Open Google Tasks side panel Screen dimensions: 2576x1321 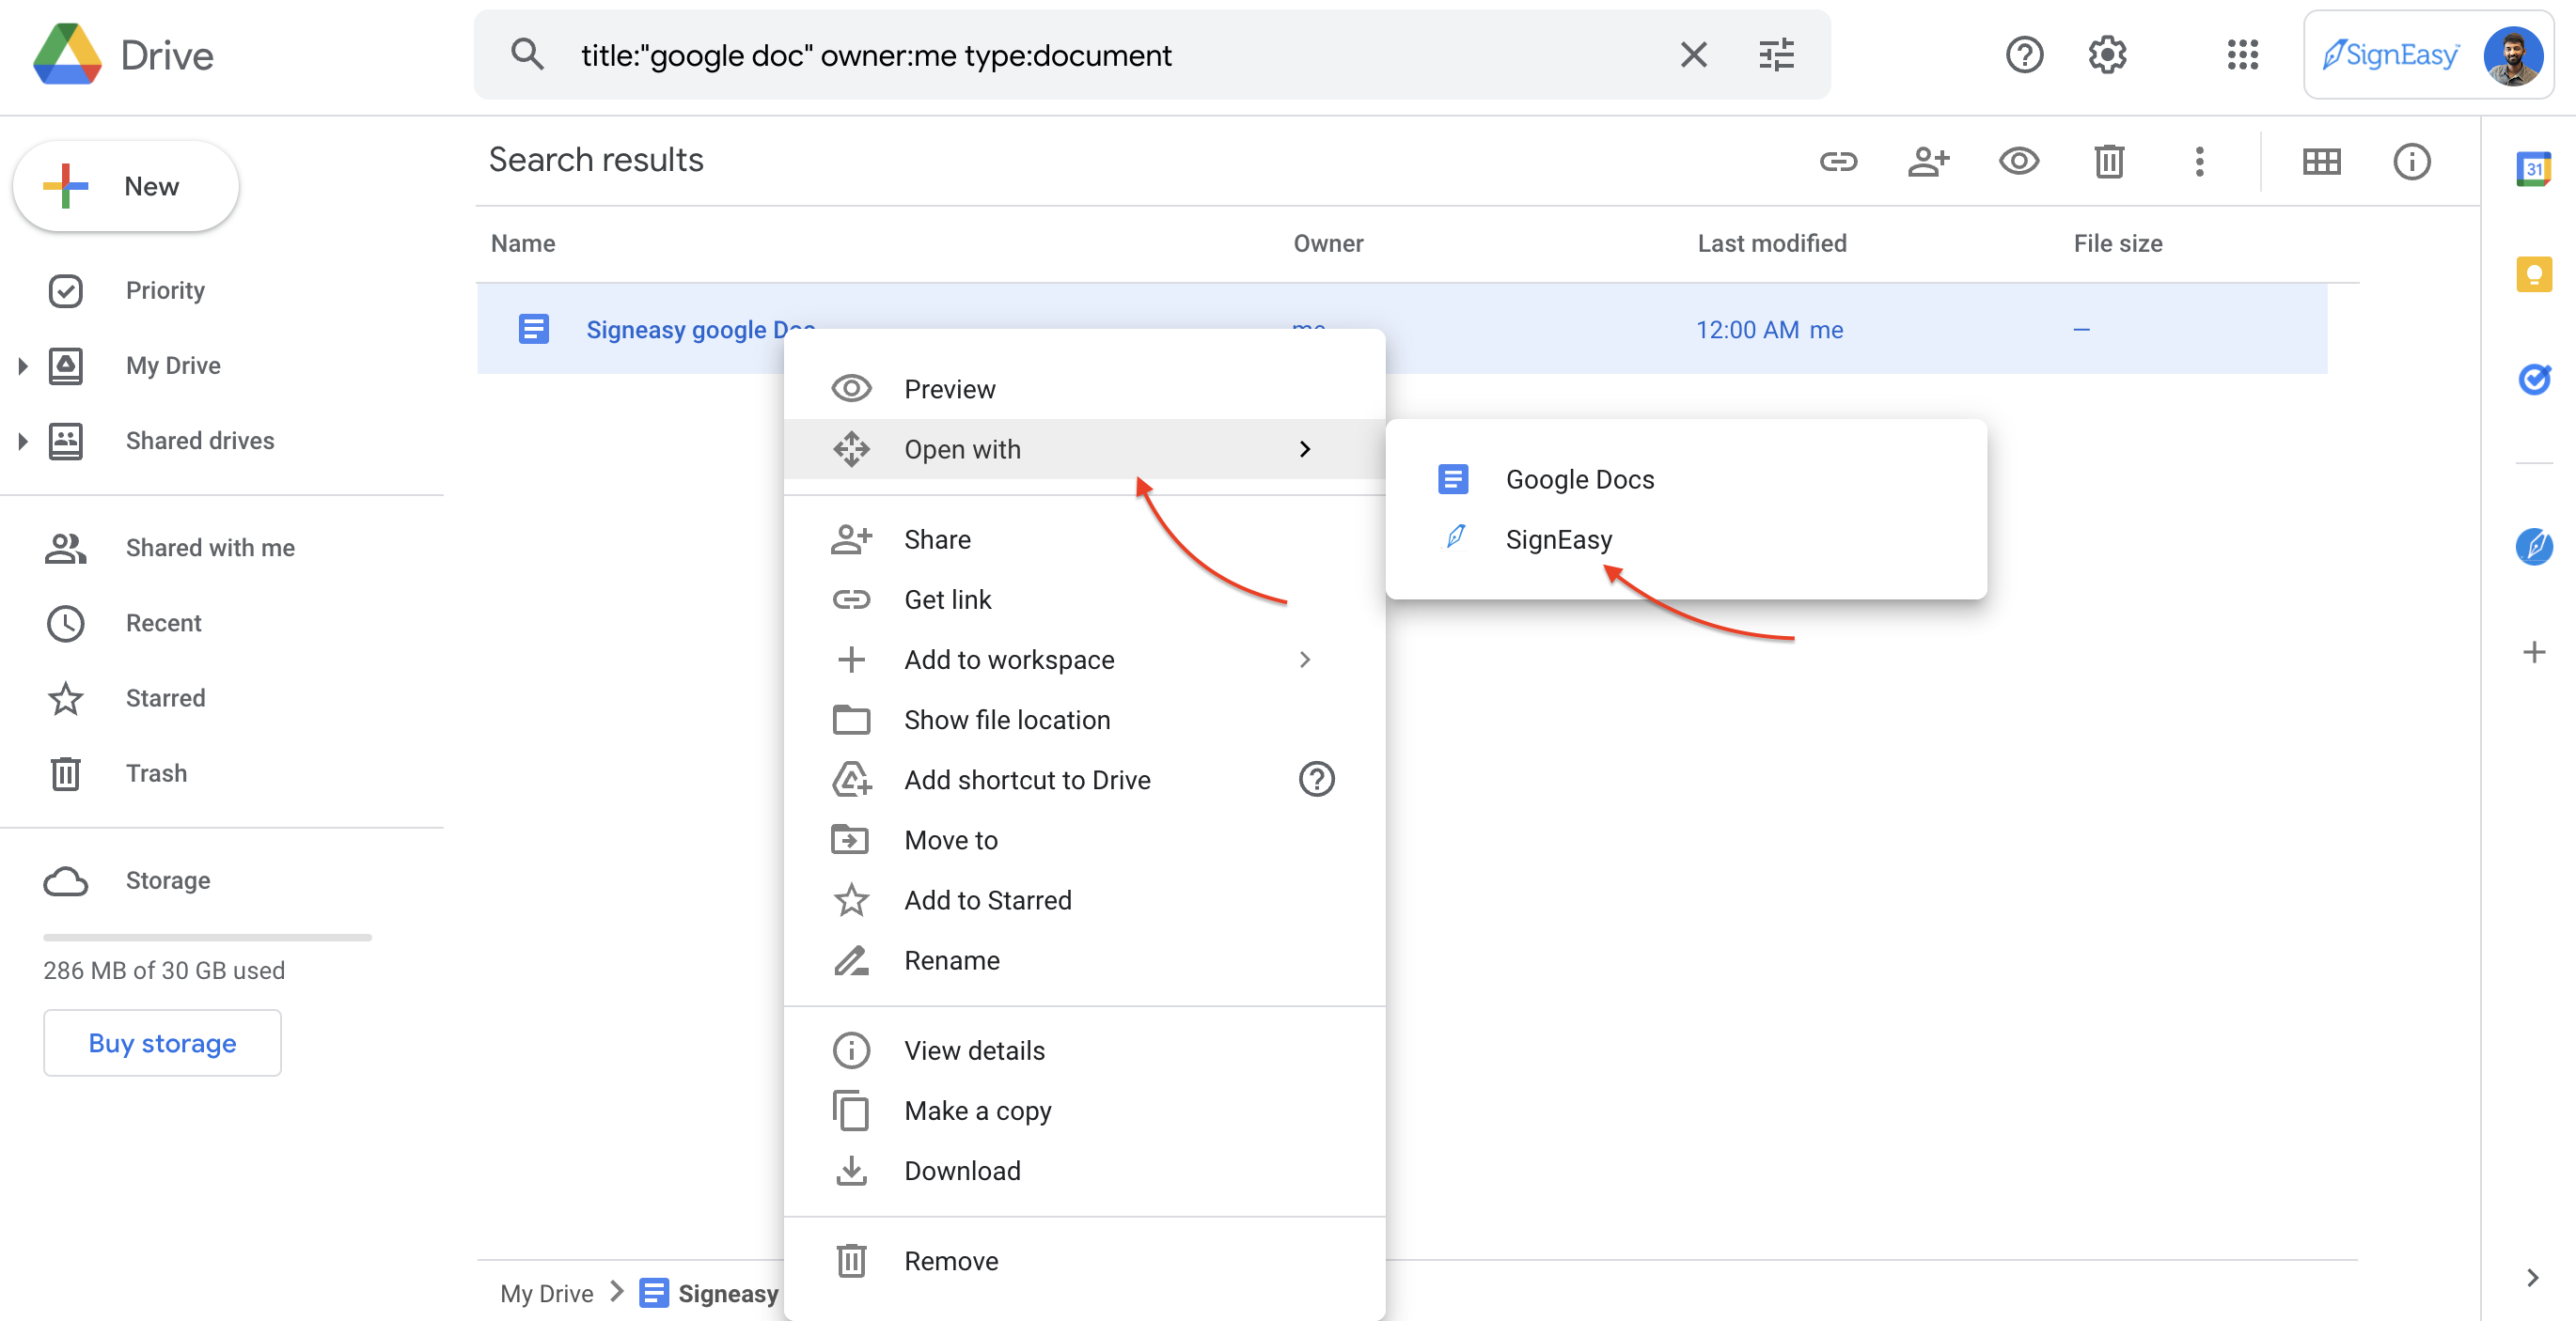pos(2533,379)
